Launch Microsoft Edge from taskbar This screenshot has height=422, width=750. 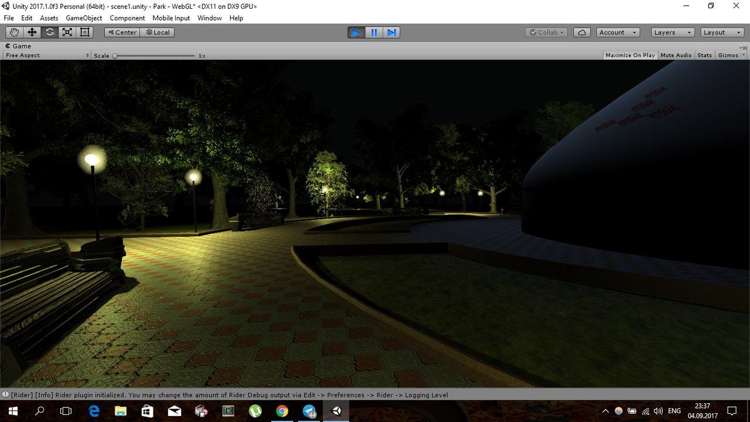[94, 411]
